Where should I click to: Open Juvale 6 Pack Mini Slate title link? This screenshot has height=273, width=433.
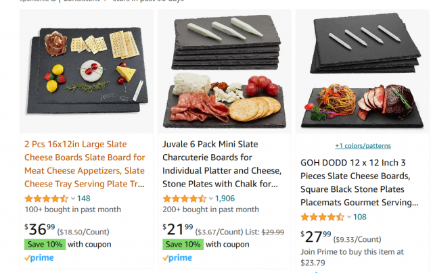(x=222, y=164)
